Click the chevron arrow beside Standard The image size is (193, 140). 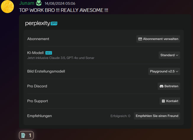point(177,55)
